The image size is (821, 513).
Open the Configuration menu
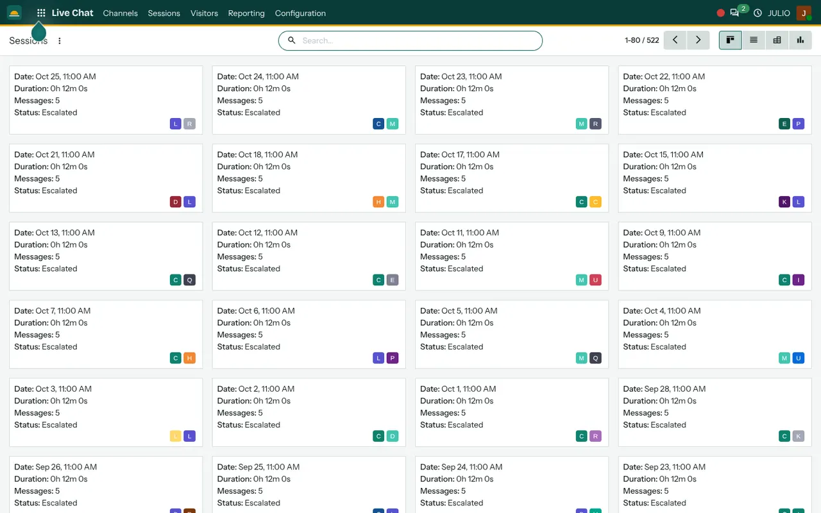click(x=300, y=13)
